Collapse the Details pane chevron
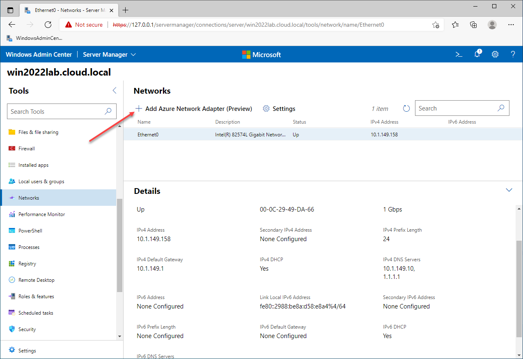This screenshot has width=523, height=359. click(x=509, y=190)
